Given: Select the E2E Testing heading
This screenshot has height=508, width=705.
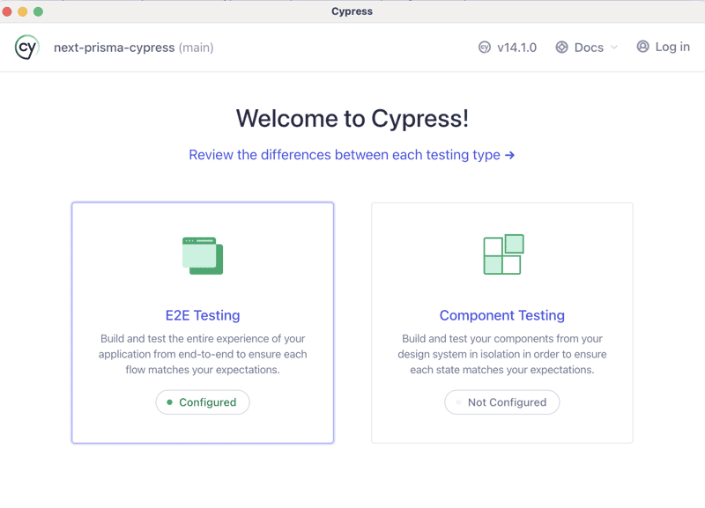Looking at the screenshot, I should (x=203, y=315).
